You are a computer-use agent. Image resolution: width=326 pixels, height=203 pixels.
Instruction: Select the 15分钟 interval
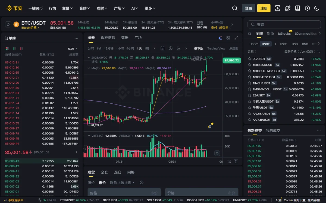coord(109,48)
